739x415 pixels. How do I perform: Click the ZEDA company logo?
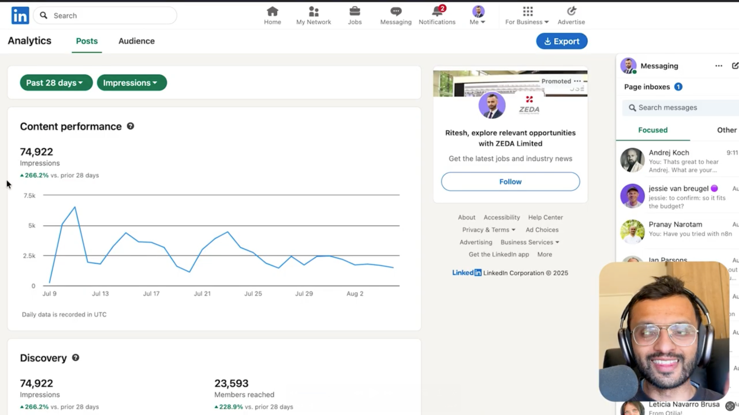[529, 105]
